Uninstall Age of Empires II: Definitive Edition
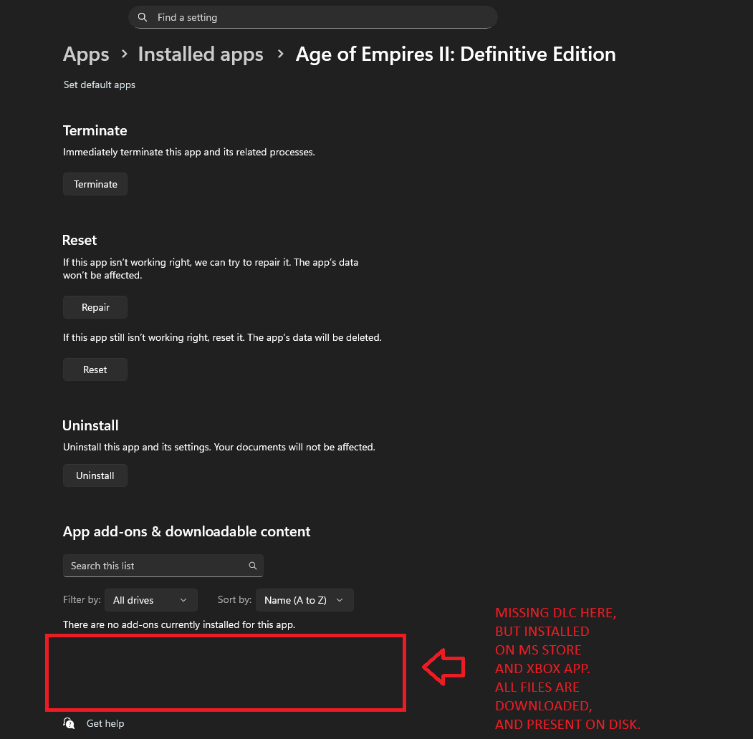This screenshot has height=739, width=753. coord(95,475)
